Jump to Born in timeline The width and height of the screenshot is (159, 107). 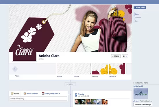(137, 21)
